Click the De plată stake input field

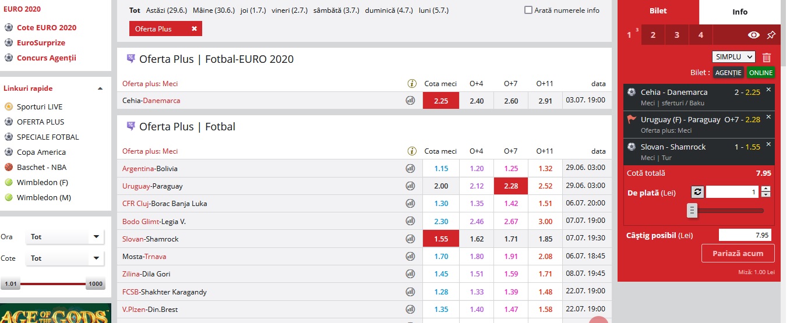[732, 192]
